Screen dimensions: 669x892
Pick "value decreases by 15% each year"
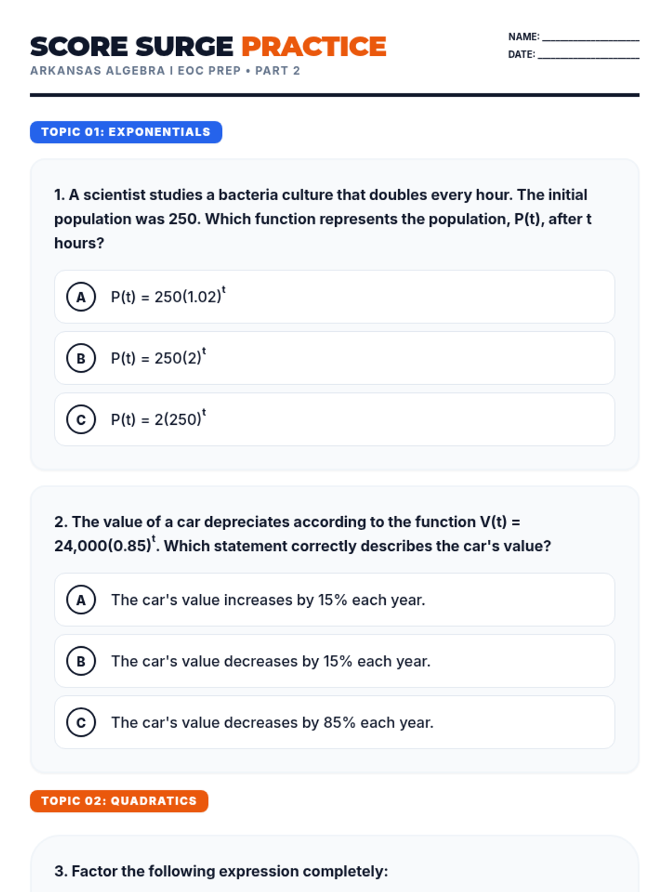(270, 661)
